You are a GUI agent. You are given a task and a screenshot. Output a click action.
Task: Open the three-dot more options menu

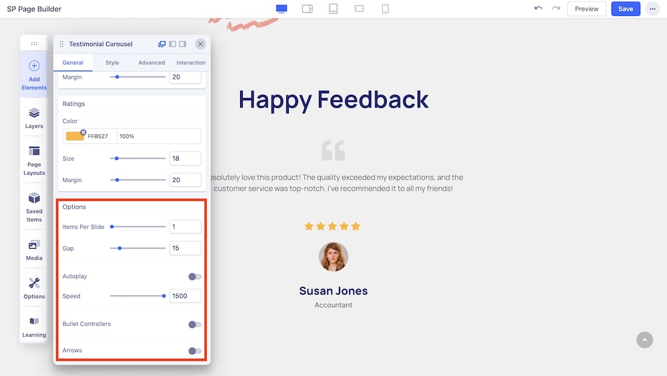pos(652,9)
